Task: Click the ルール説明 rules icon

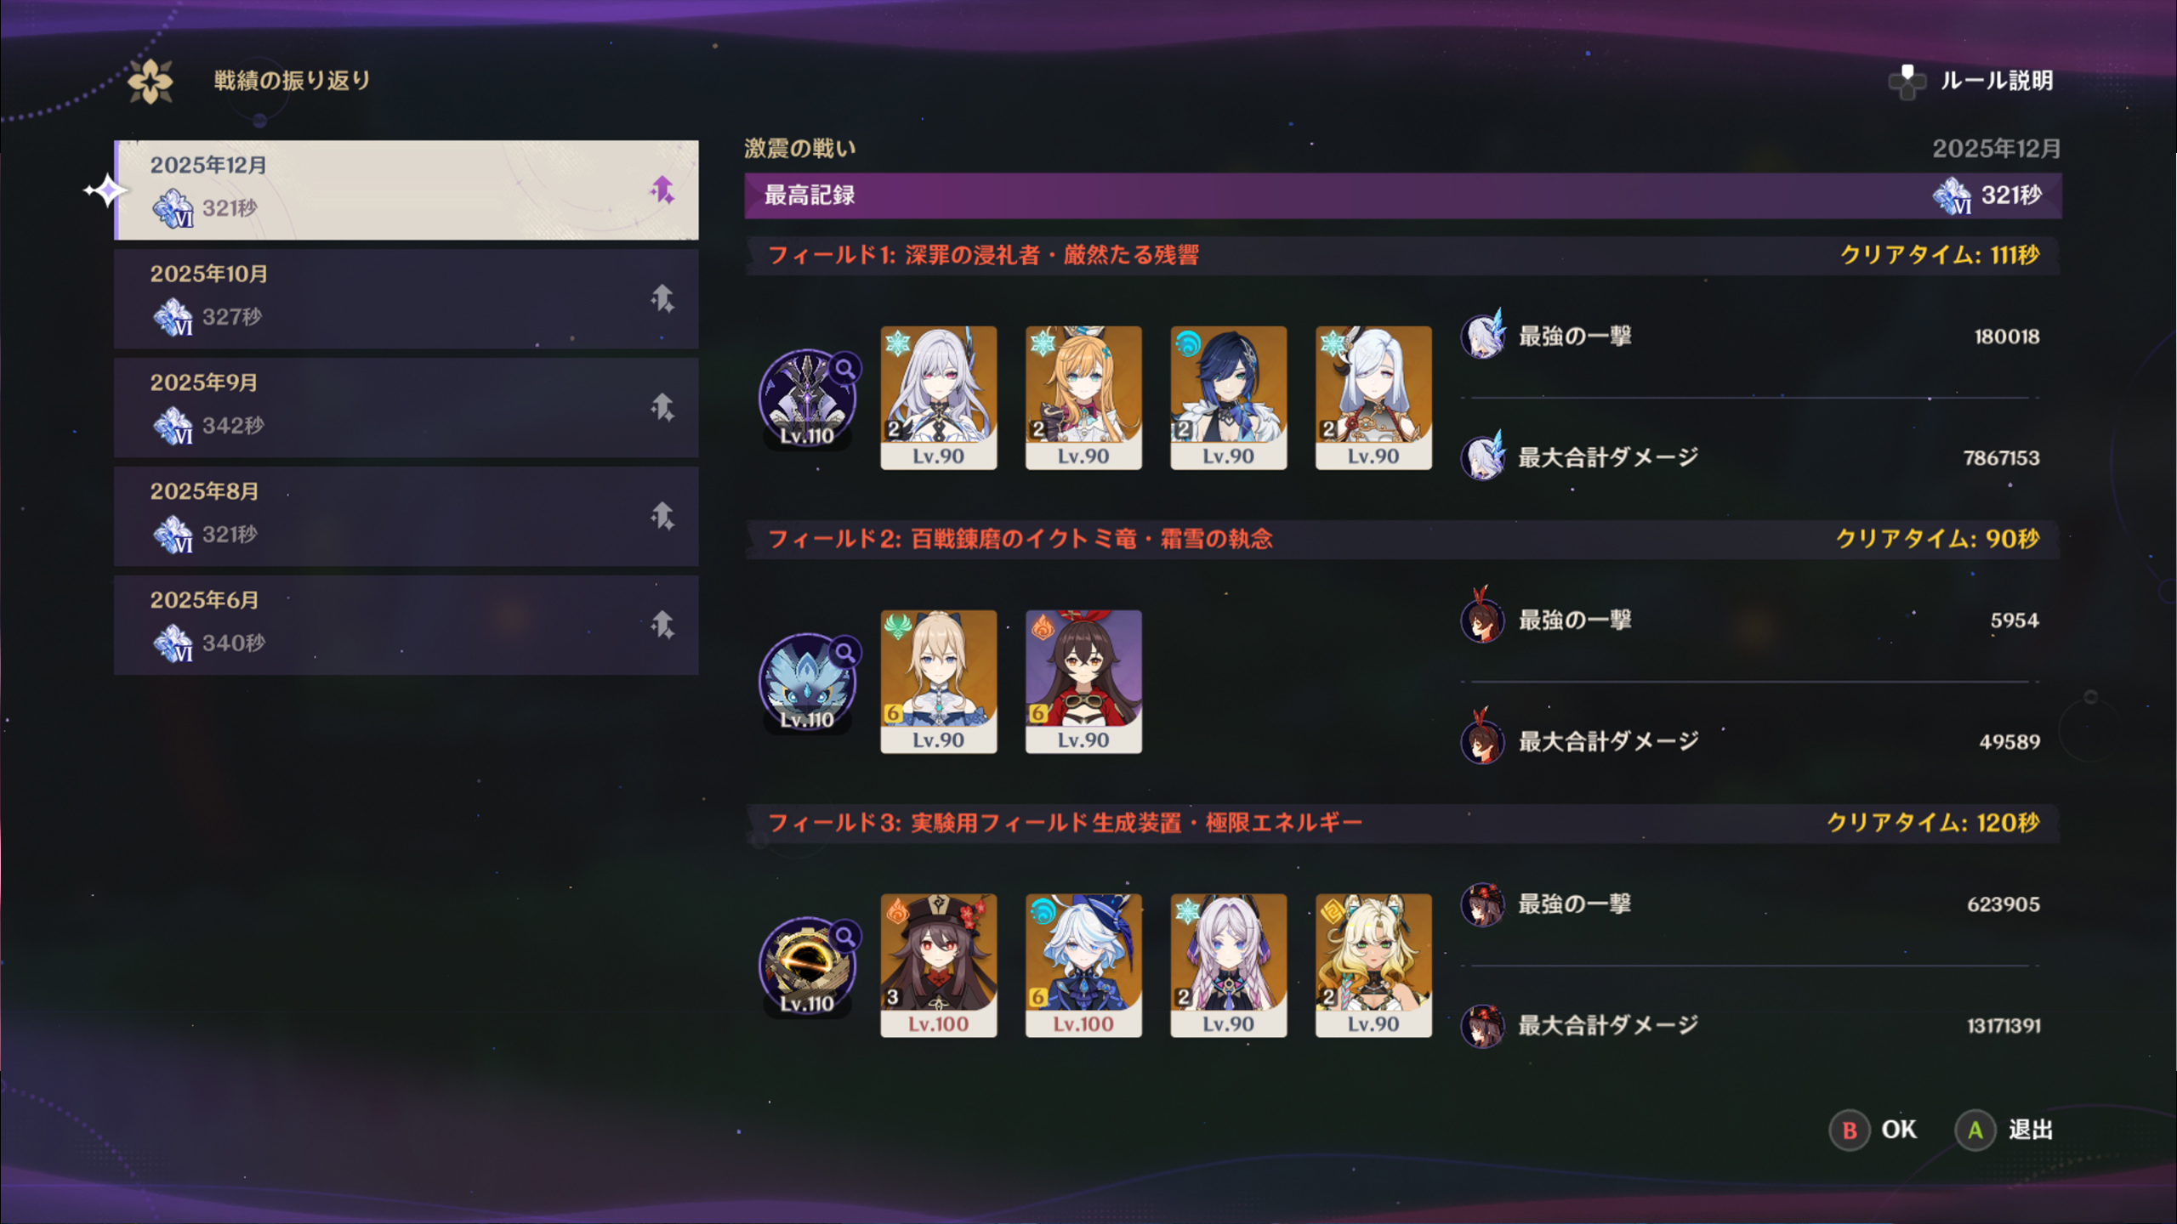Action: (1907, 82)
